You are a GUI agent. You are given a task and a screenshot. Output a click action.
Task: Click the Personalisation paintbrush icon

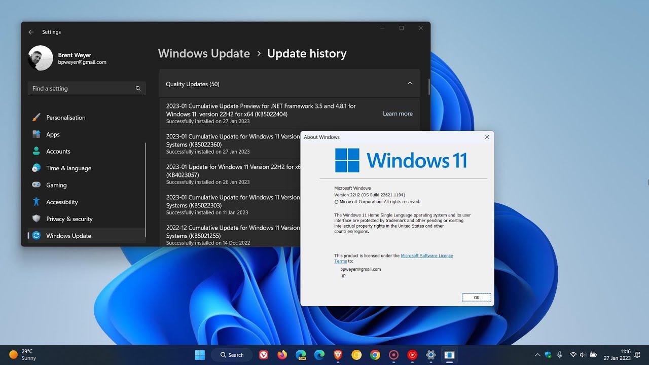point(36,118)
